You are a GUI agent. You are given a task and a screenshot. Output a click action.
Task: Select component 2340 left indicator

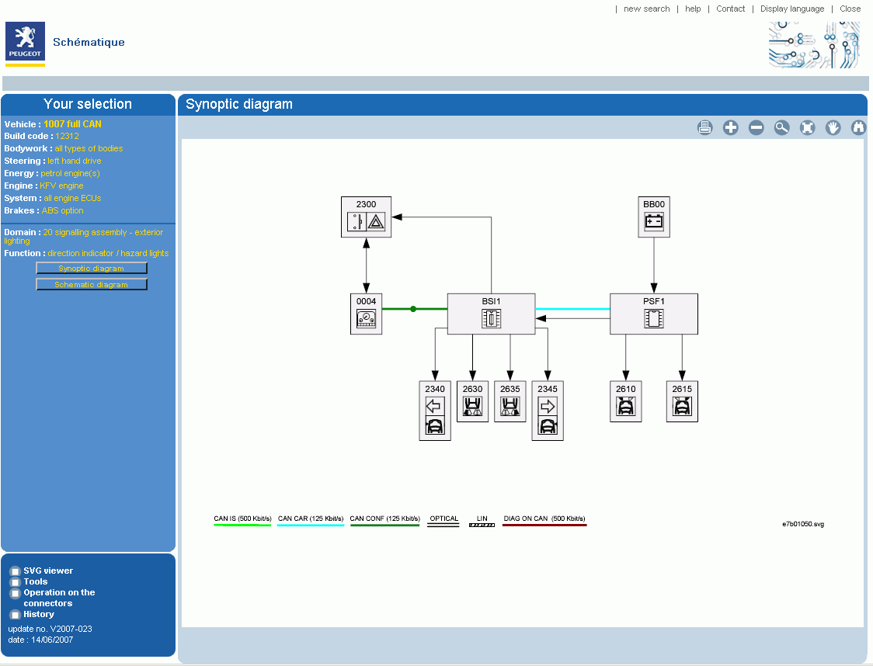[435, 411]
